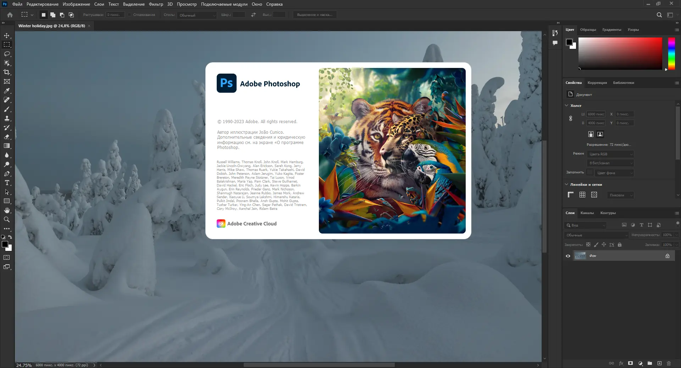The image size is (681, 368).
Task: Switch to the Каналы tab
Action: click(x=587, y=213)
